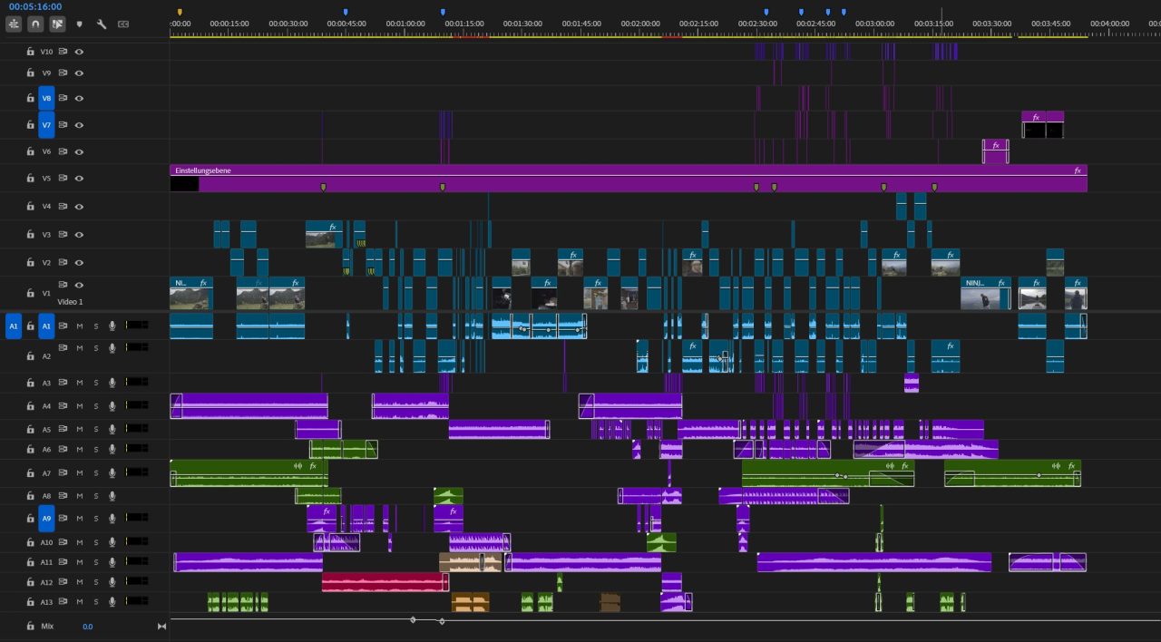
Task: Toggle nest sequence insert icon
Action: tap(14, 24)
